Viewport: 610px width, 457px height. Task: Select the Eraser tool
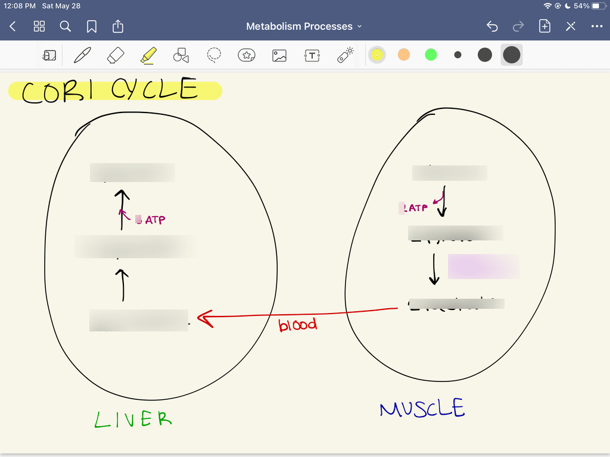click(x=115, y=55)
